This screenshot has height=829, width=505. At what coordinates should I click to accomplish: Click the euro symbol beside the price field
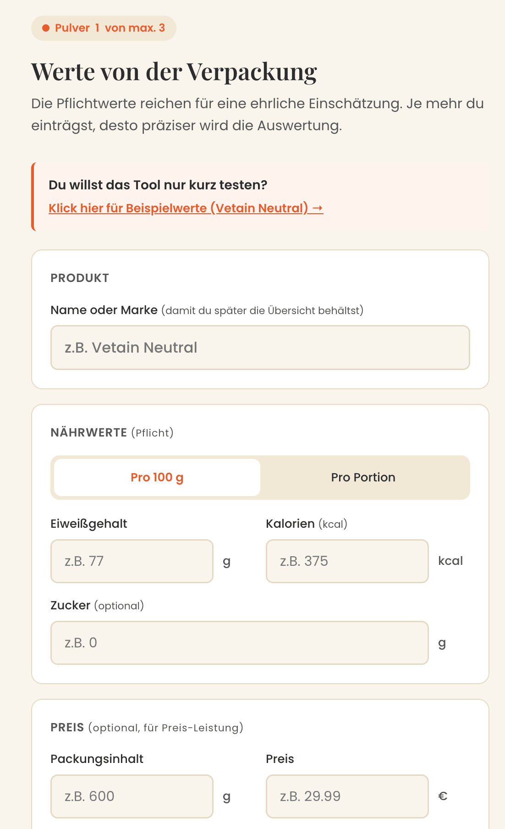pos(443,796)
